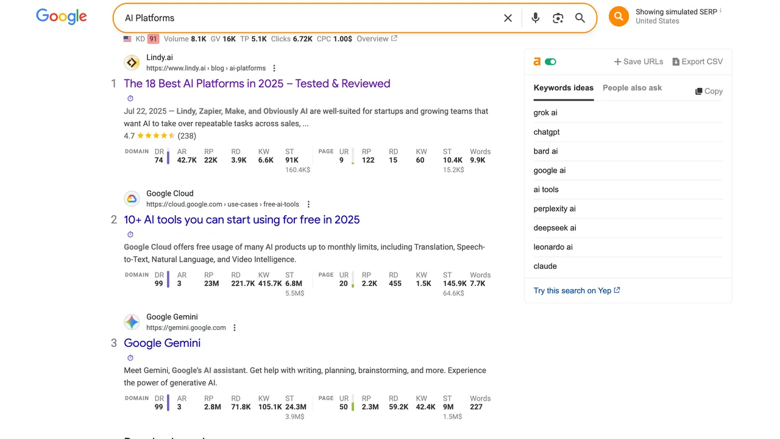Click timer icon under Lindy.ai result title

tap(130, 99)
